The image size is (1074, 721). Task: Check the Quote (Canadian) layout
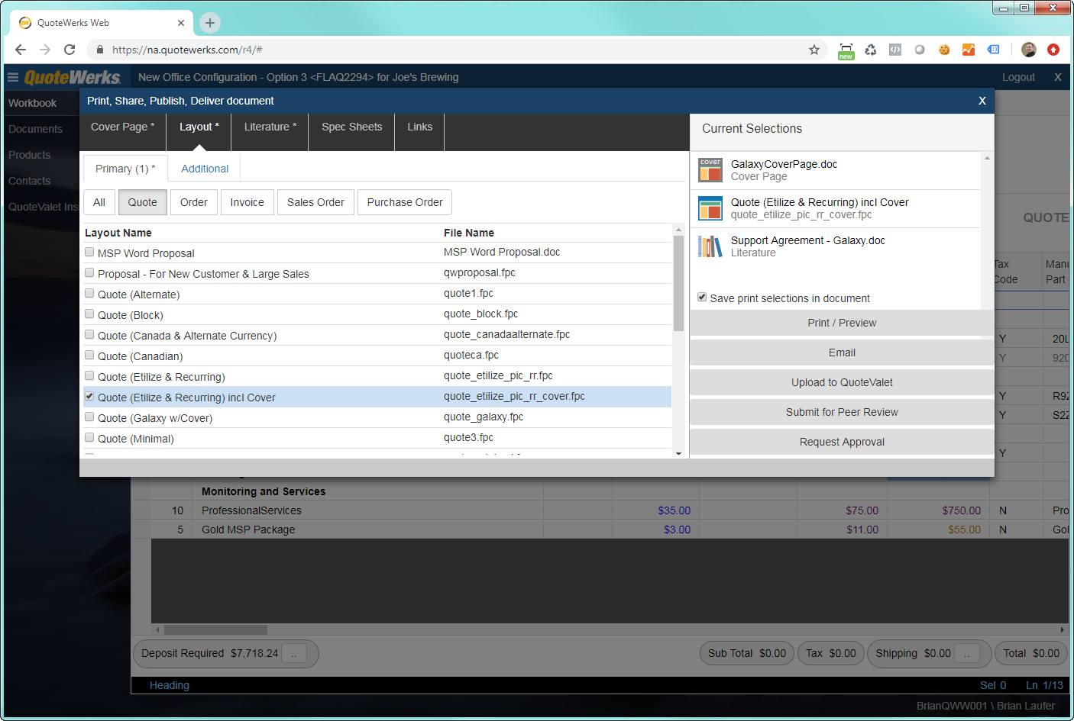[x=89, y=355]
